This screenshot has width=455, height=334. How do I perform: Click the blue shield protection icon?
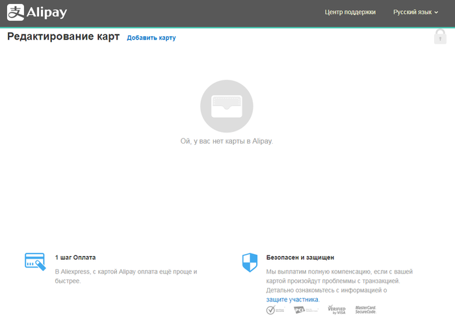[x=250, y=263]
